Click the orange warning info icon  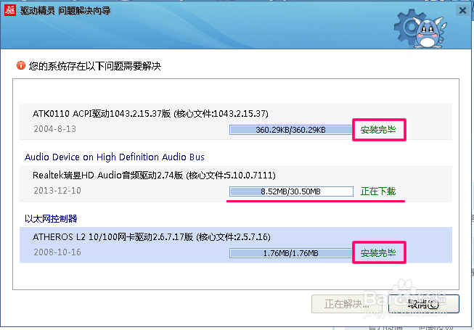tap(21, 65)
